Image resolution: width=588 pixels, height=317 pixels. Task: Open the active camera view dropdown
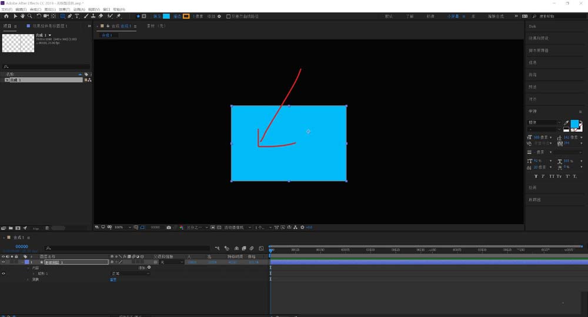(238, 228)
